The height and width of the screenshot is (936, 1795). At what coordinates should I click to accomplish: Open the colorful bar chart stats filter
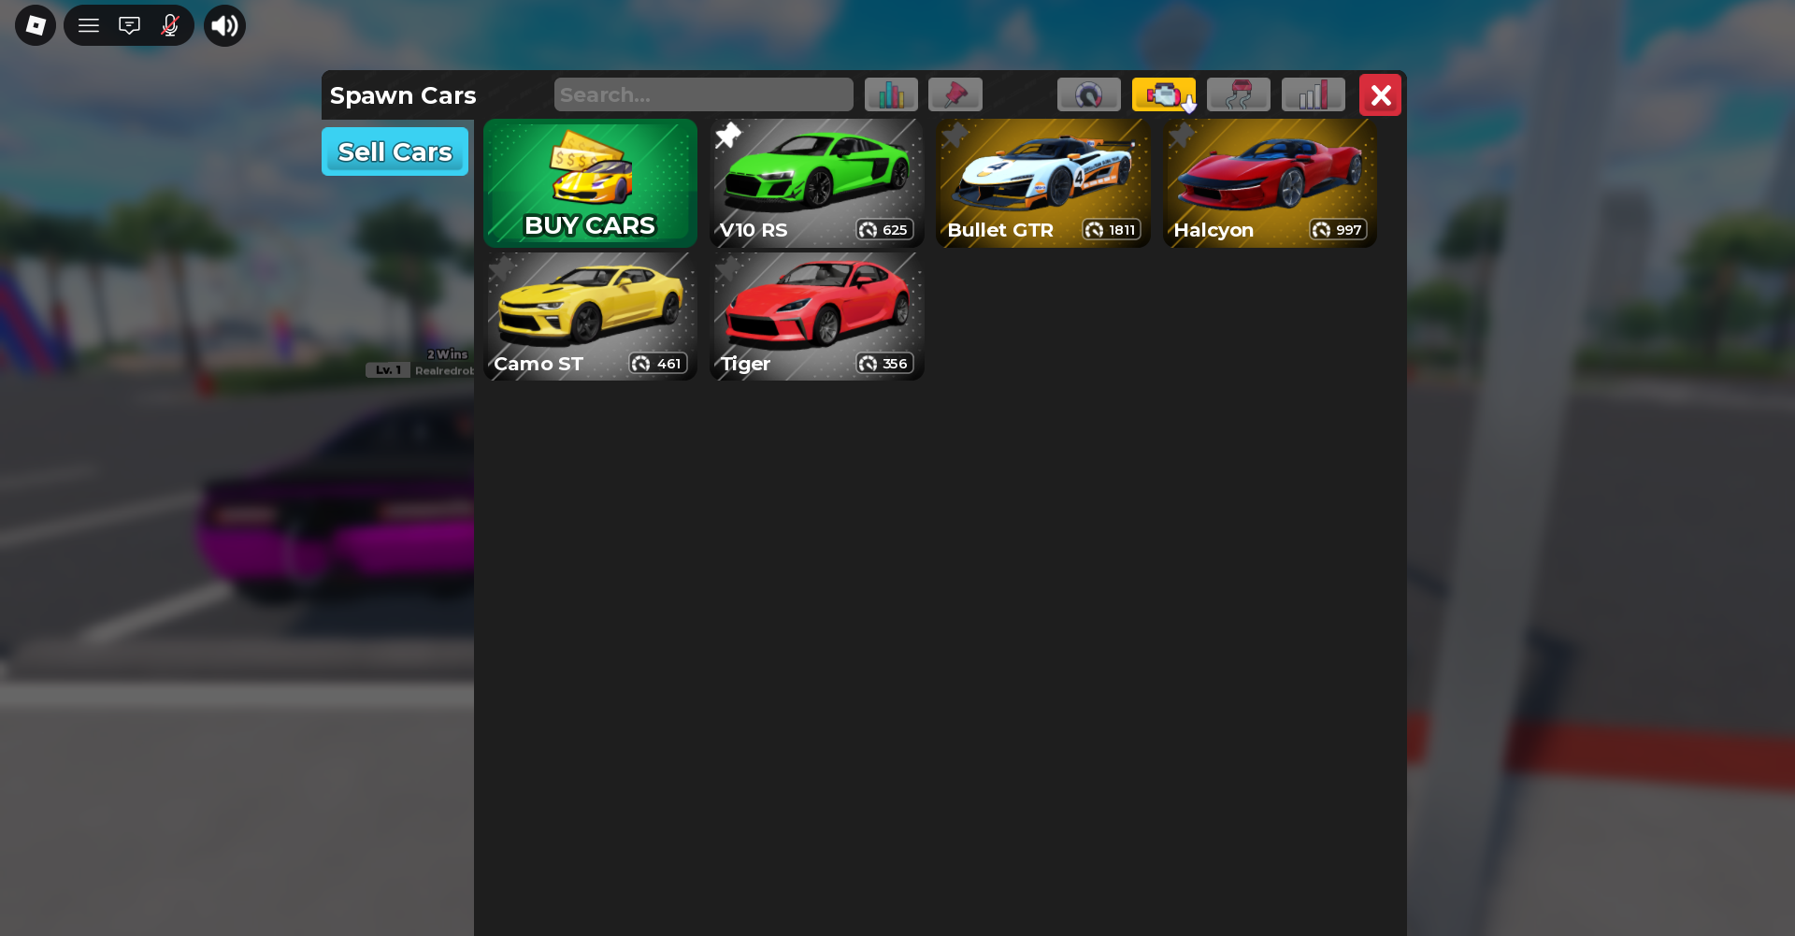[891, 94]
